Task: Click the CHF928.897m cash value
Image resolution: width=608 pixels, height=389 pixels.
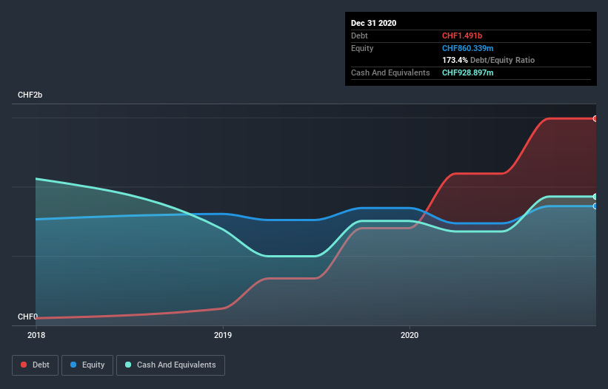Action: pos(467,72)
